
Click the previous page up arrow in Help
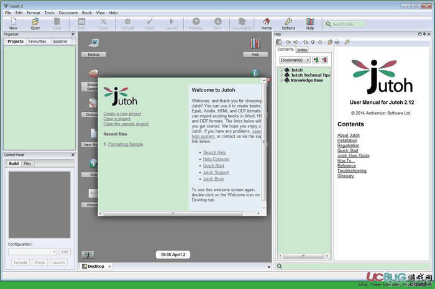click(x=313, y=42)
